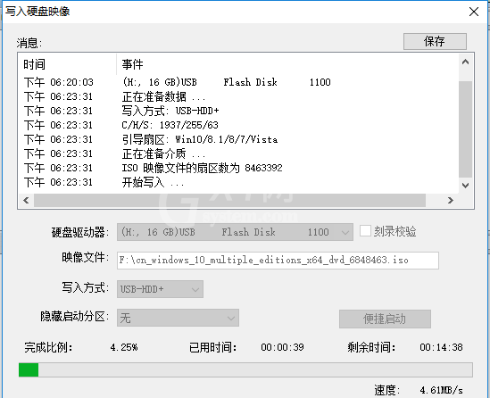Select the 正在准备介质 log row
The image size is (490, 398).
pyautogui.click(x=239, y=153)
